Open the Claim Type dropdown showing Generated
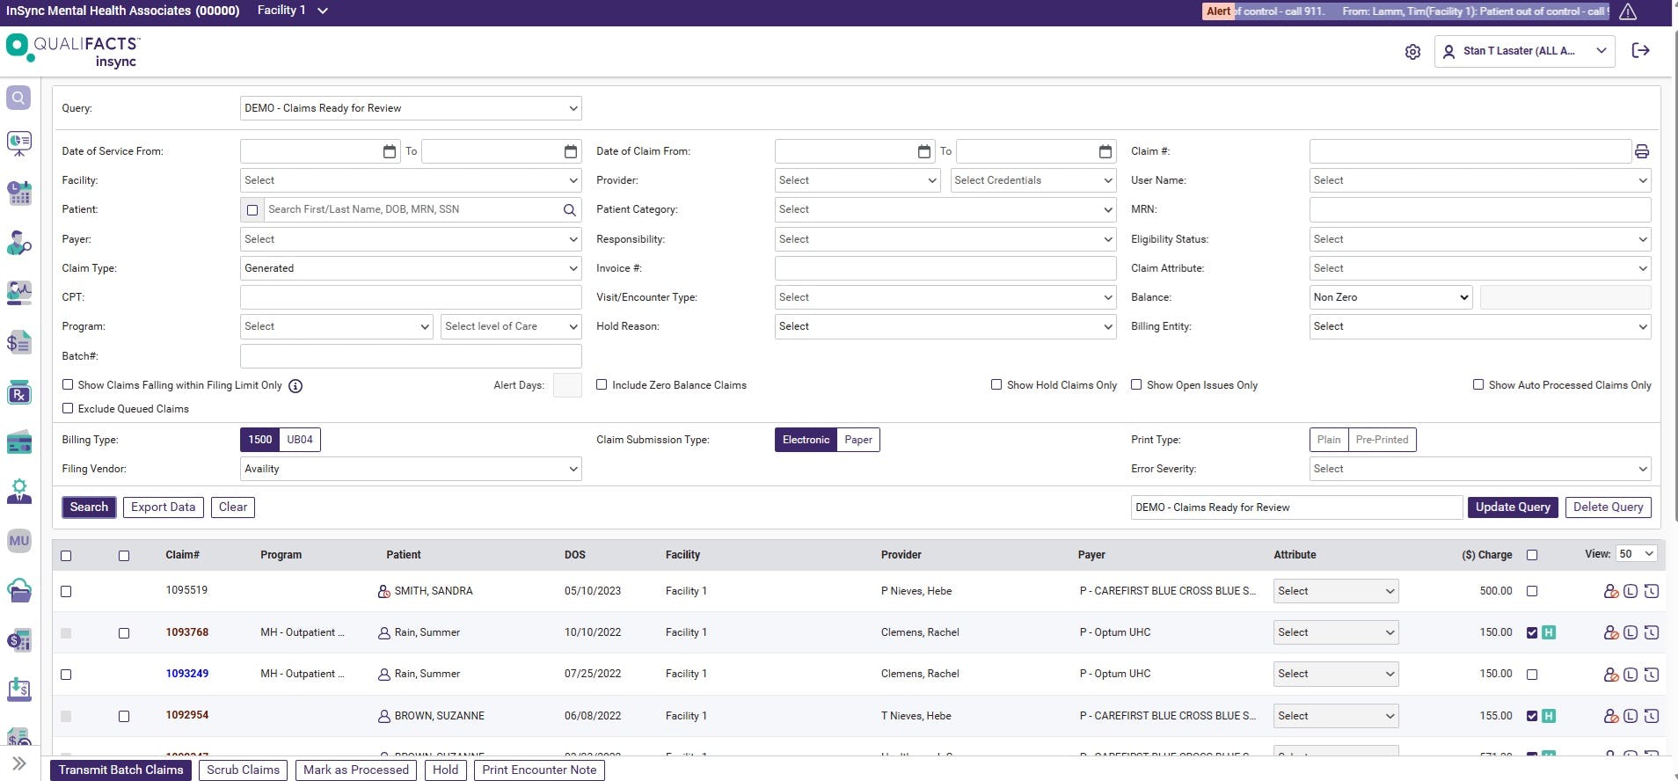 click(411, 268)
